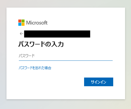Submit the password using サインイン
Image resolution: width=131 pixels, height=109 pixels.
[99, 82]
